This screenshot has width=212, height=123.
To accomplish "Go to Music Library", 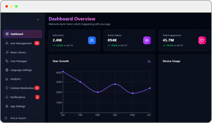I will coord(22,52).
